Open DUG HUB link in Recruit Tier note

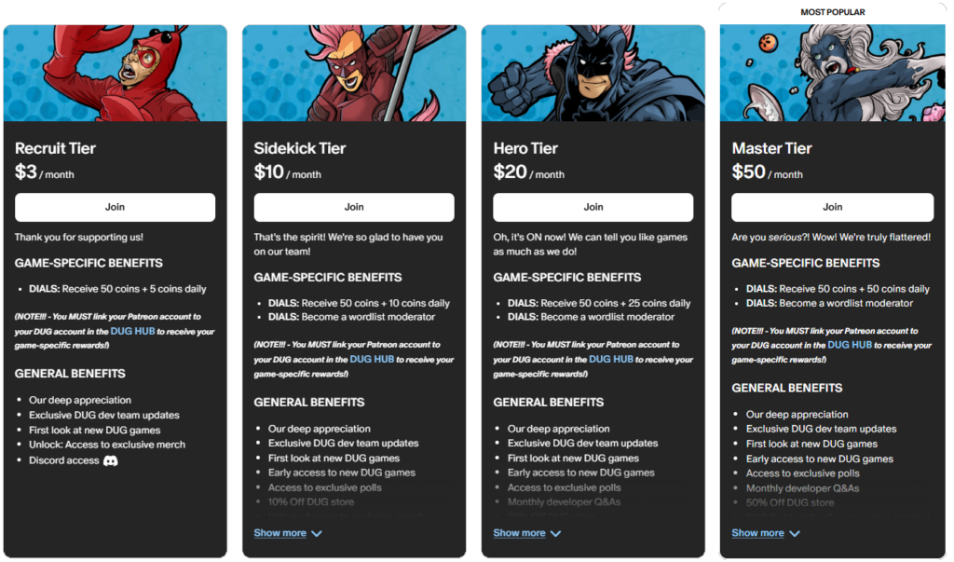(132, 331)
